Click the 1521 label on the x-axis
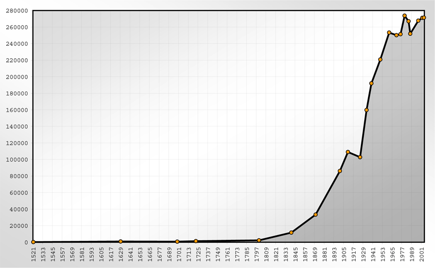Viewport: 435px width, 268px height. (33, 254)
